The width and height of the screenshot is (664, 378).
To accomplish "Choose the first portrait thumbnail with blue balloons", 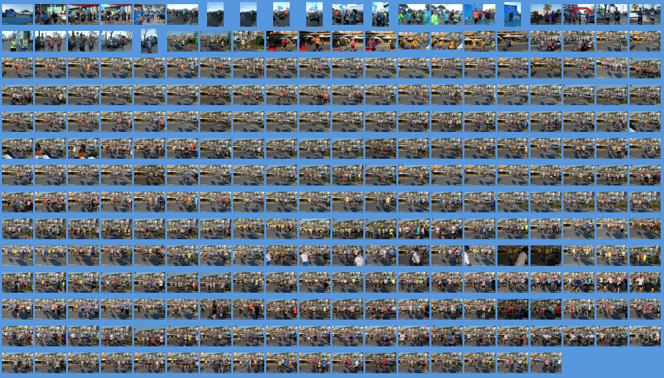I will click(281, 14).
